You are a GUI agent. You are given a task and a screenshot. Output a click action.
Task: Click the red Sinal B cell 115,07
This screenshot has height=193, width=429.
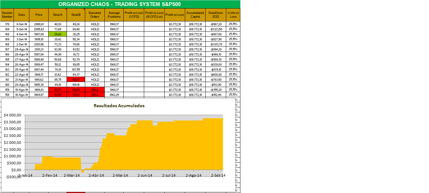[x=76, y=79]
